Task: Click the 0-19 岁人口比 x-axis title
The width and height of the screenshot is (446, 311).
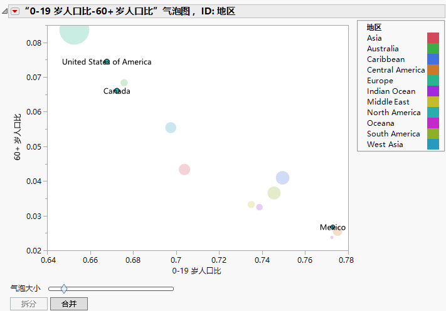Action: point(196,271)
